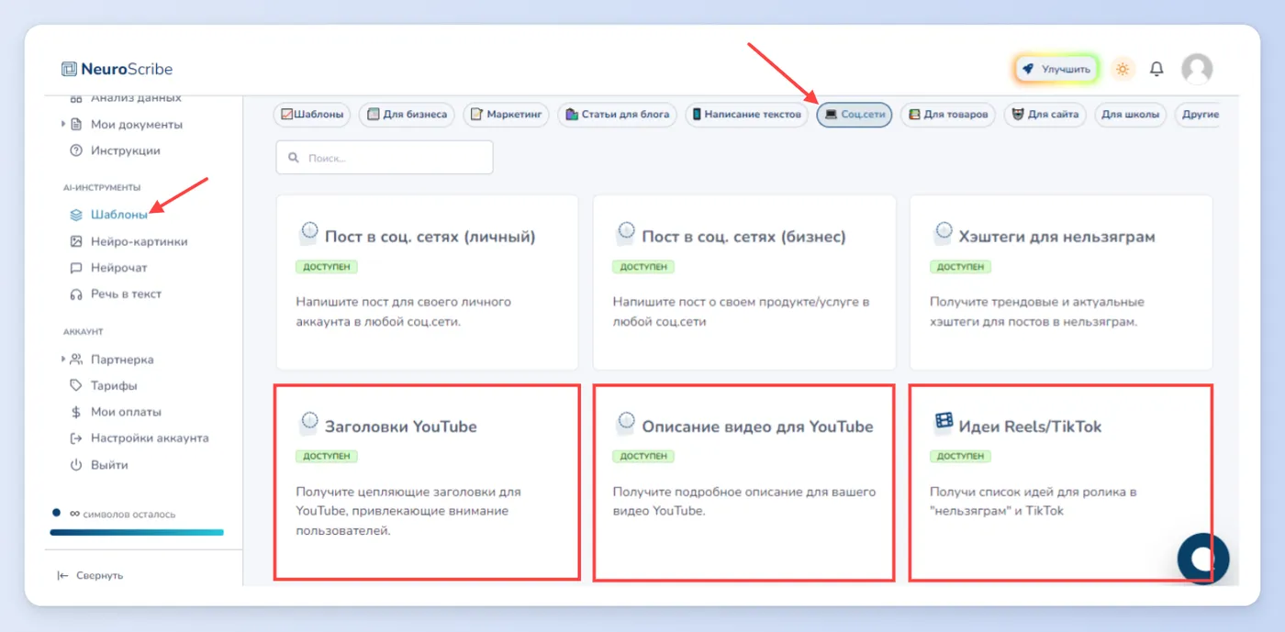Select the Статьи для блога filter

[617, 115]
